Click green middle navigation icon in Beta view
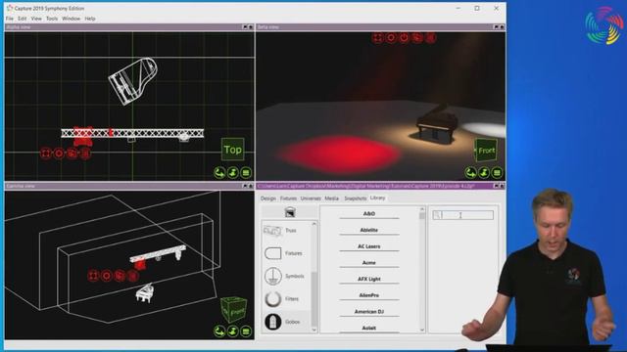 [484, 173]
